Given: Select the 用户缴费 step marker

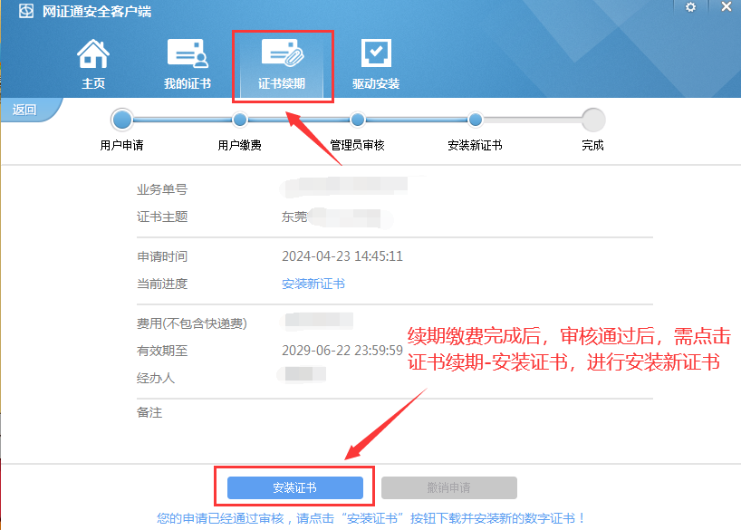Looking at the screenshot, I should 240,120.
